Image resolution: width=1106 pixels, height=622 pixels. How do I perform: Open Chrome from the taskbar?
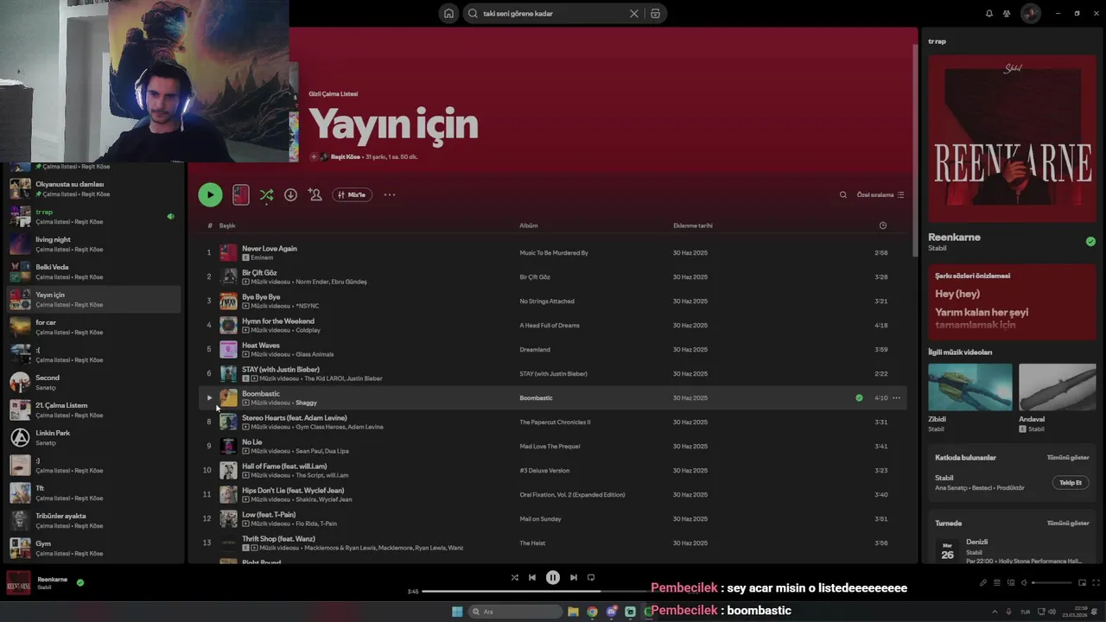pos(592,612)
